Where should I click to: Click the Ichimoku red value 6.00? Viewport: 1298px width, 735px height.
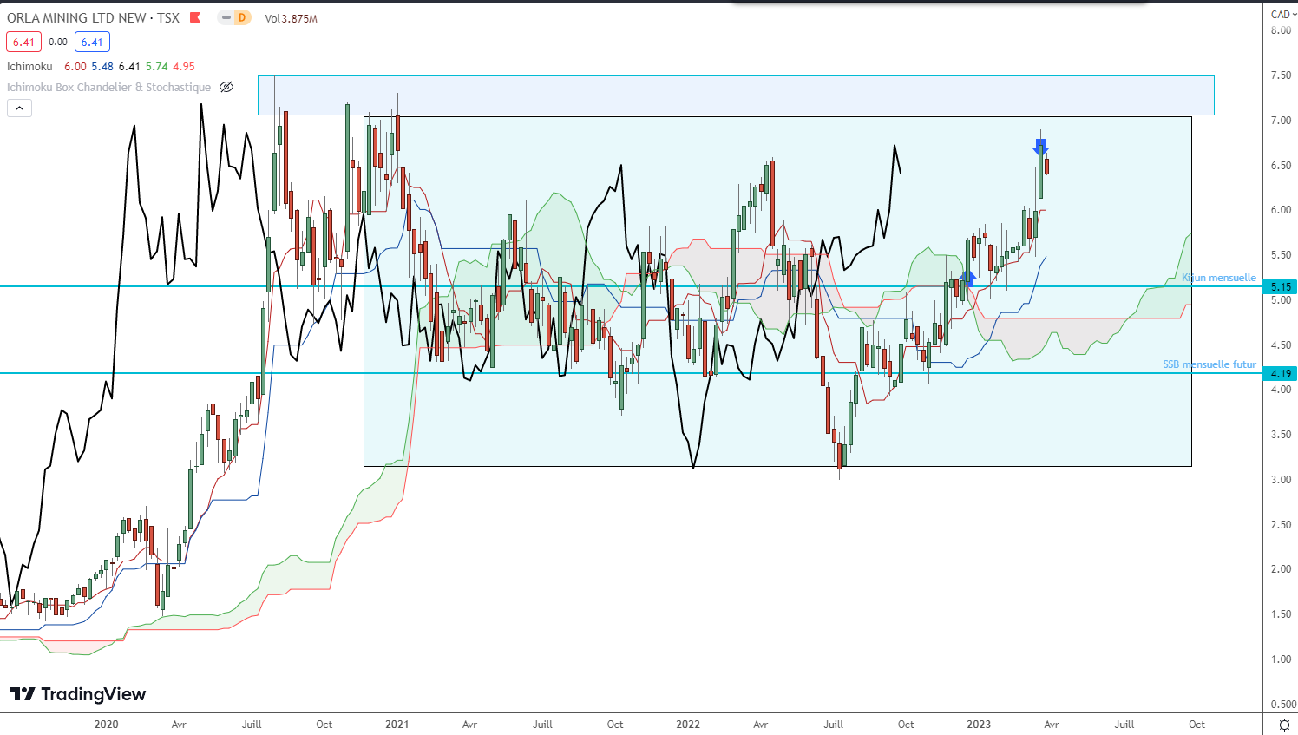coord(75,66)
